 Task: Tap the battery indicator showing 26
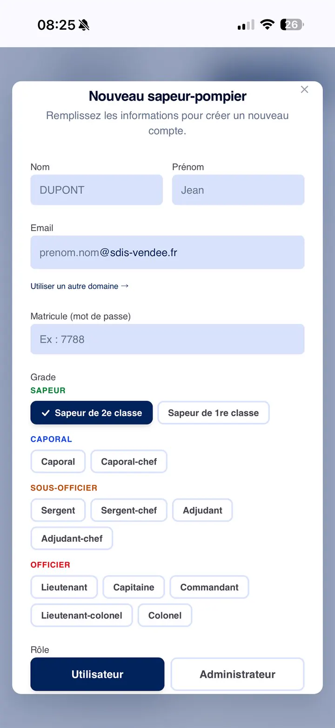[x=291, y=24]
